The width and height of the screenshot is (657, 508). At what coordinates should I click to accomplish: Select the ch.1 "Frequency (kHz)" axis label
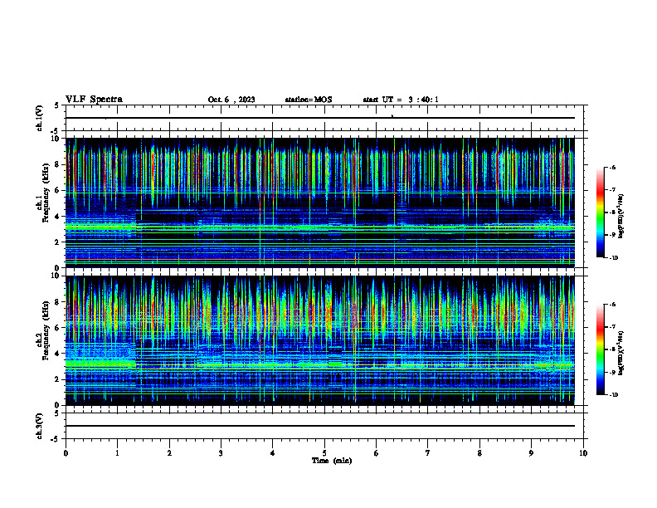[x=46, y=193]
